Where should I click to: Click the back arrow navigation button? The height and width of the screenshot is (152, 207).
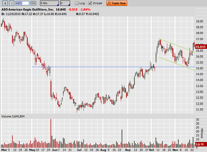4,3
